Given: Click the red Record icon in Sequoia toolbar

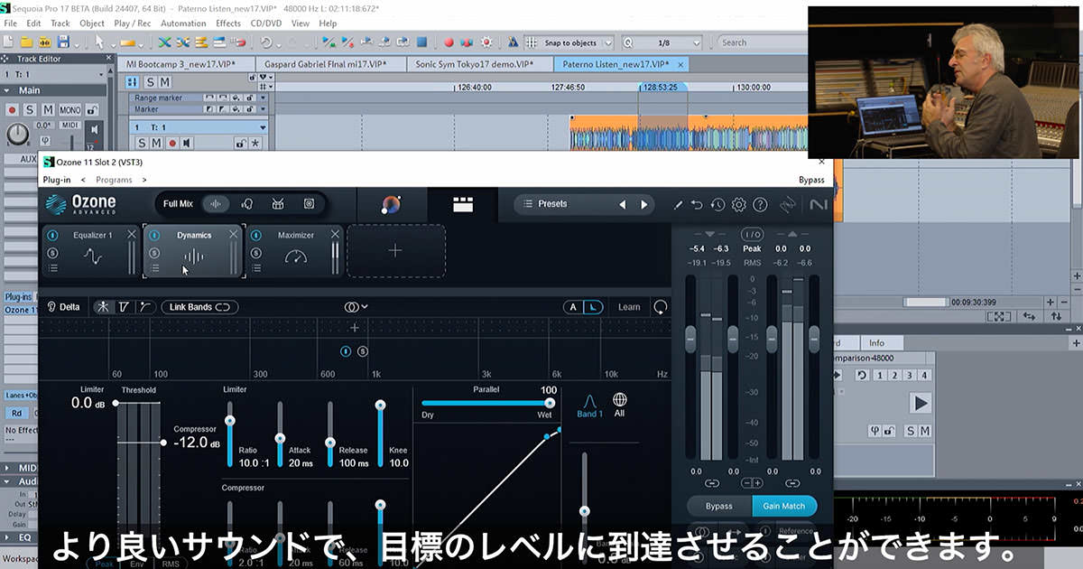Looking at the screenshot, I should pyautogui.click(x=449, y=42).
